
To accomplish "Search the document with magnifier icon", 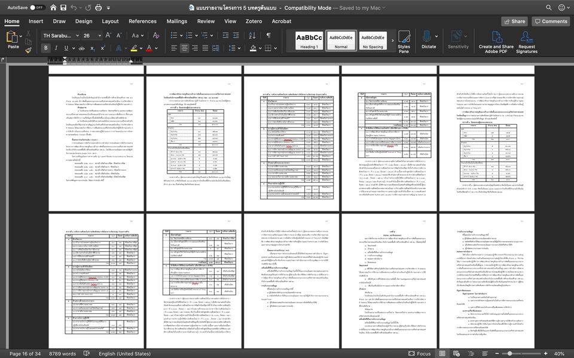I will 549,7.
